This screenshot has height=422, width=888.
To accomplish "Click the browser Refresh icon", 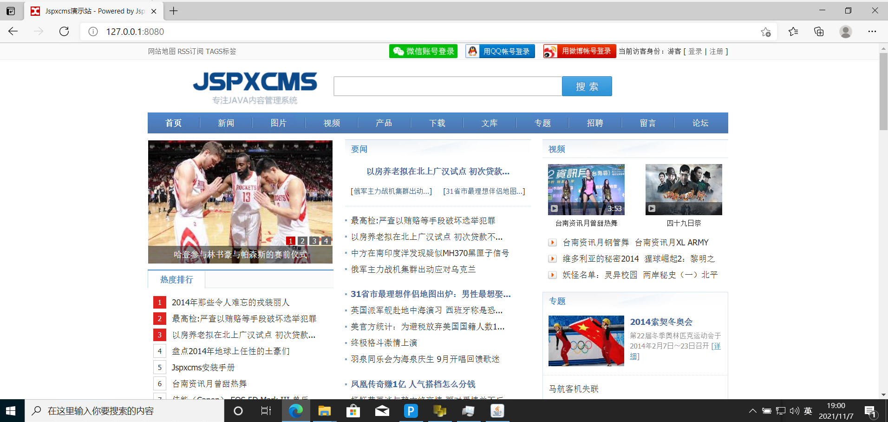I will [x=64, y=31].
